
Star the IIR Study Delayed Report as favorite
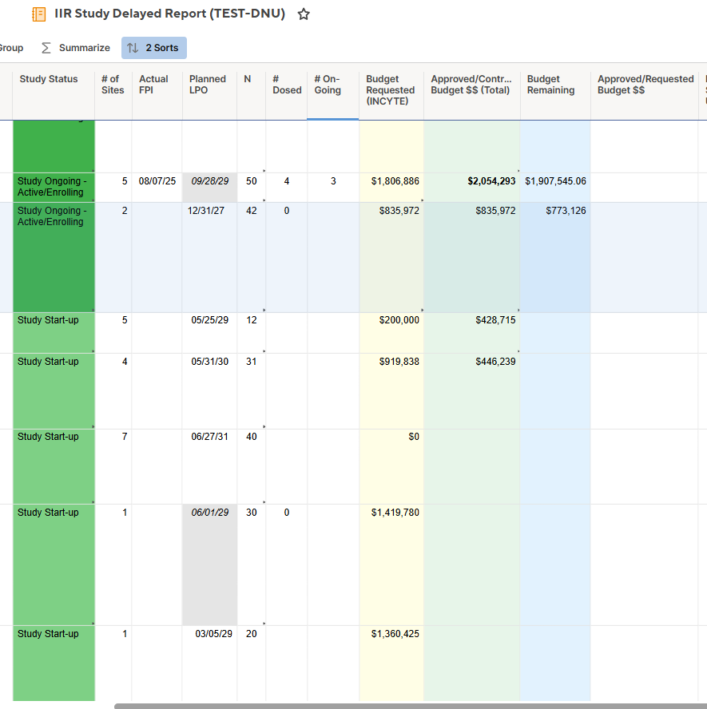pyautogui.click(x=304, y=14)
